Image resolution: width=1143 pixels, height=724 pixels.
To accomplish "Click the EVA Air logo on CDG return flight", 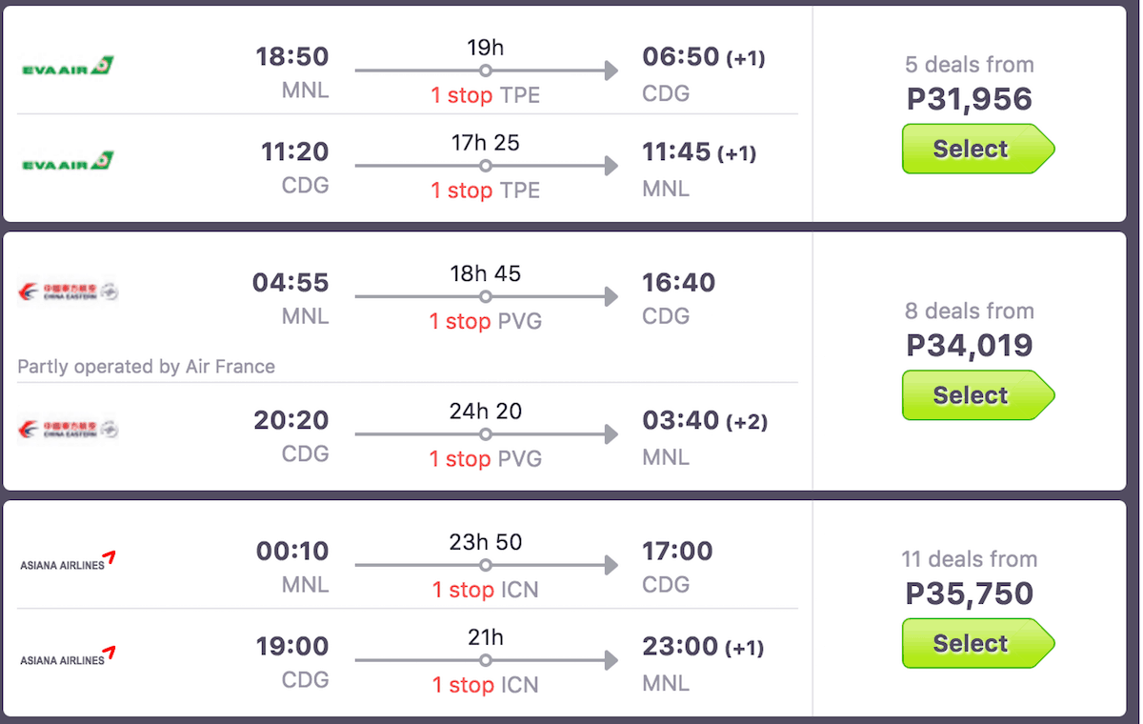I will [x=68, y=162].
